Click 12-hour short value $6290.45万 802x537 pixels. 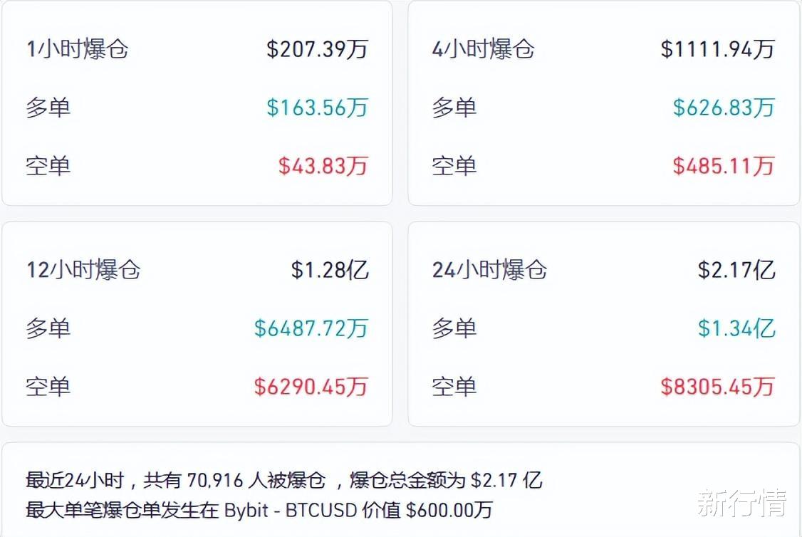(311, 387)
